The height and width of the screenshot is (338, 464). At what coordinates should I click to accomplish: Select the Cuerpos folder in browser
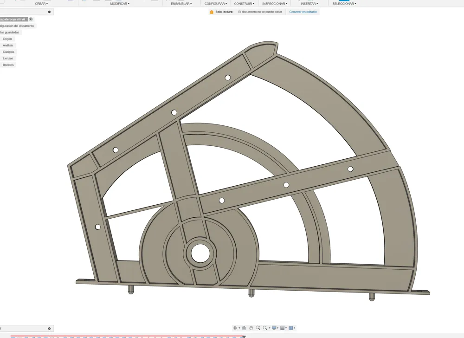(8, 52)
